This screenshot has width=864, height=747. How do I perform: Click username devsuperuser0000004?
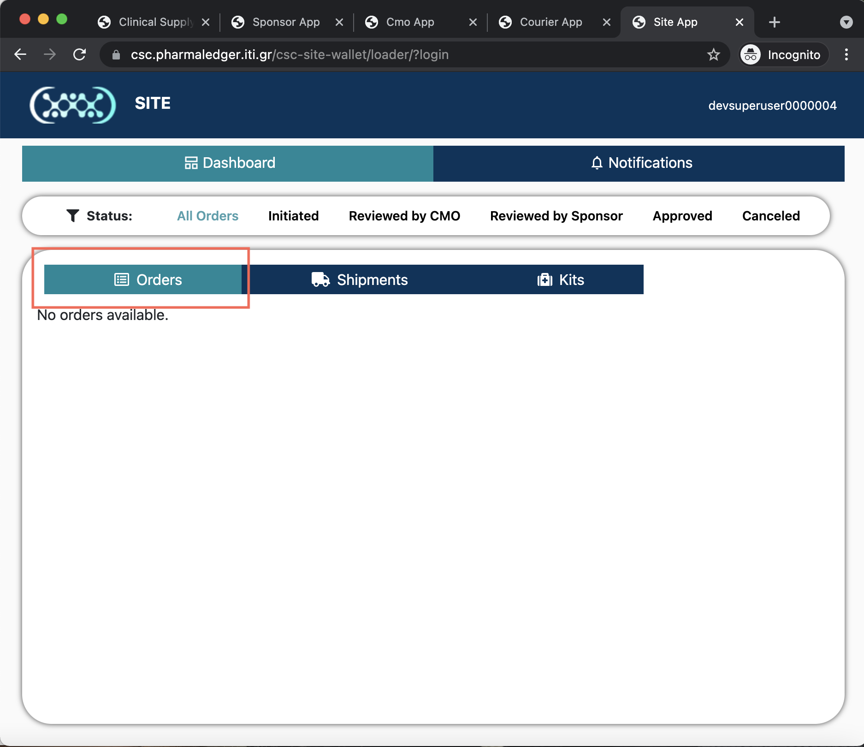pyautogui.click(x=772, y=106)
